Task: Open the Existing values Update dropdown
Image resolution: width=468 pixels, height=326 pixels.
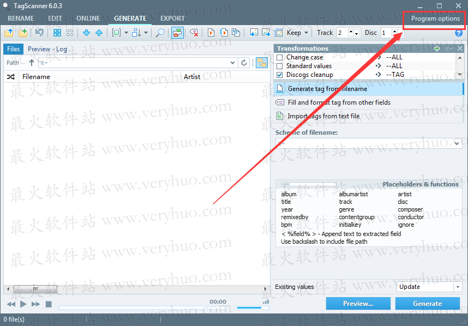Action: click(458, 287)
